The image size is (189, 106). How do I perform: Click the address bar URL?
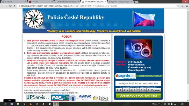point(69,6)
